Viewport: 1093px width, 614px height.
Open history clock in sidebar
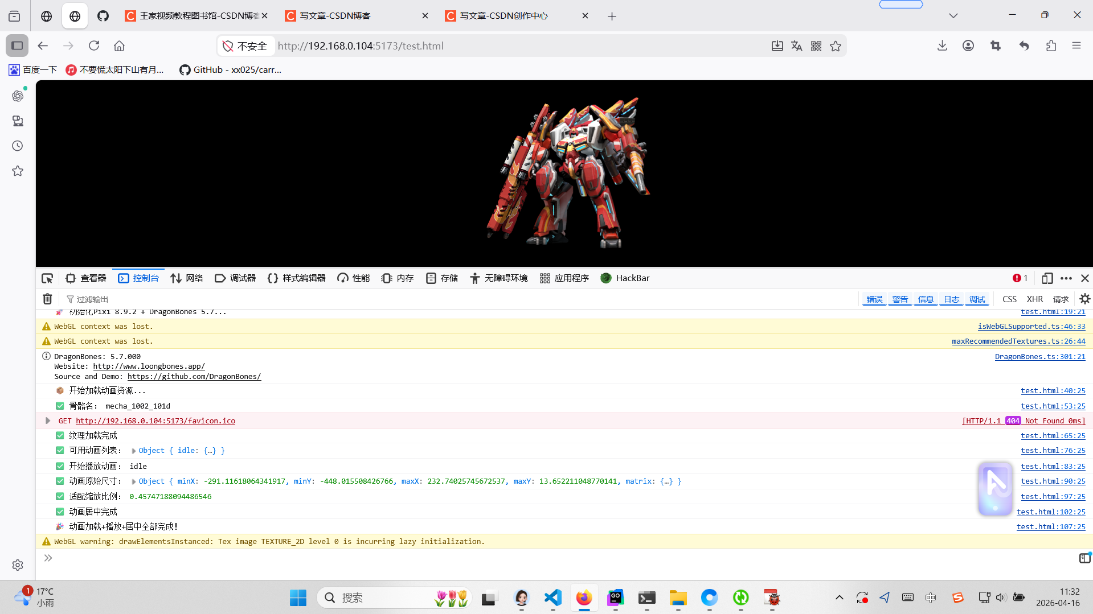point(18,146)
